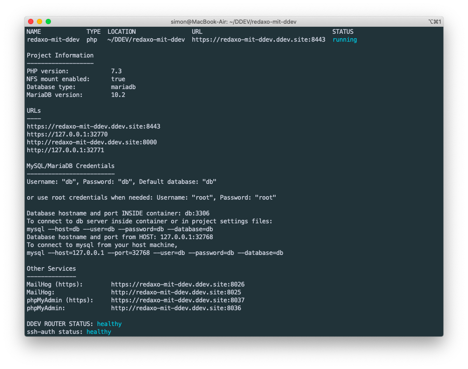Click the Username "db" credentials line

[122, 182]
